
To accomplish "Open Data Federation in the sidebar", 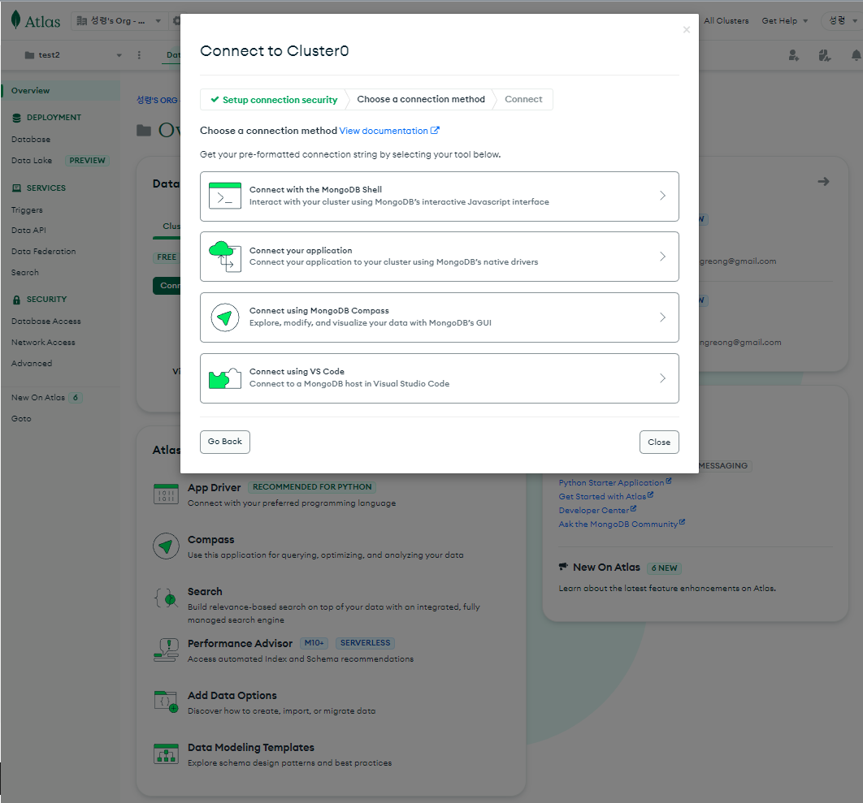I will 44,252.
